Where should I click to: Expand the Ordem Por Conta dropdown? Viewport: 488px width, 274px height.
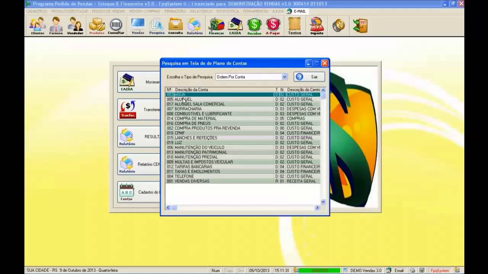tap(284, 77)
